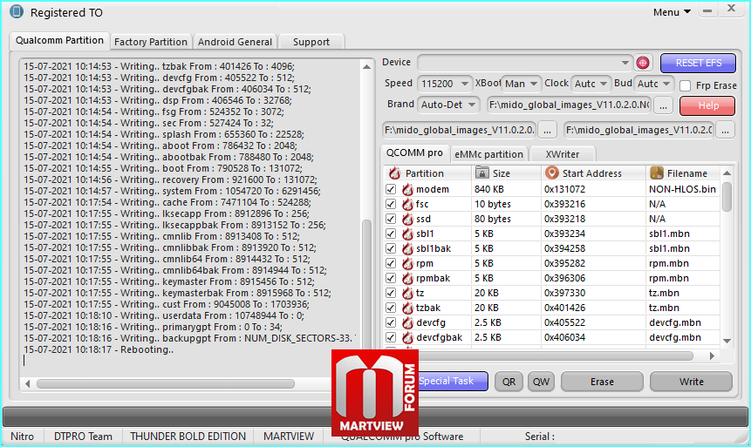Click the flame icon on tzbak row
The image size is (751, 447).
pyautogui.click(x=407, y=308)
